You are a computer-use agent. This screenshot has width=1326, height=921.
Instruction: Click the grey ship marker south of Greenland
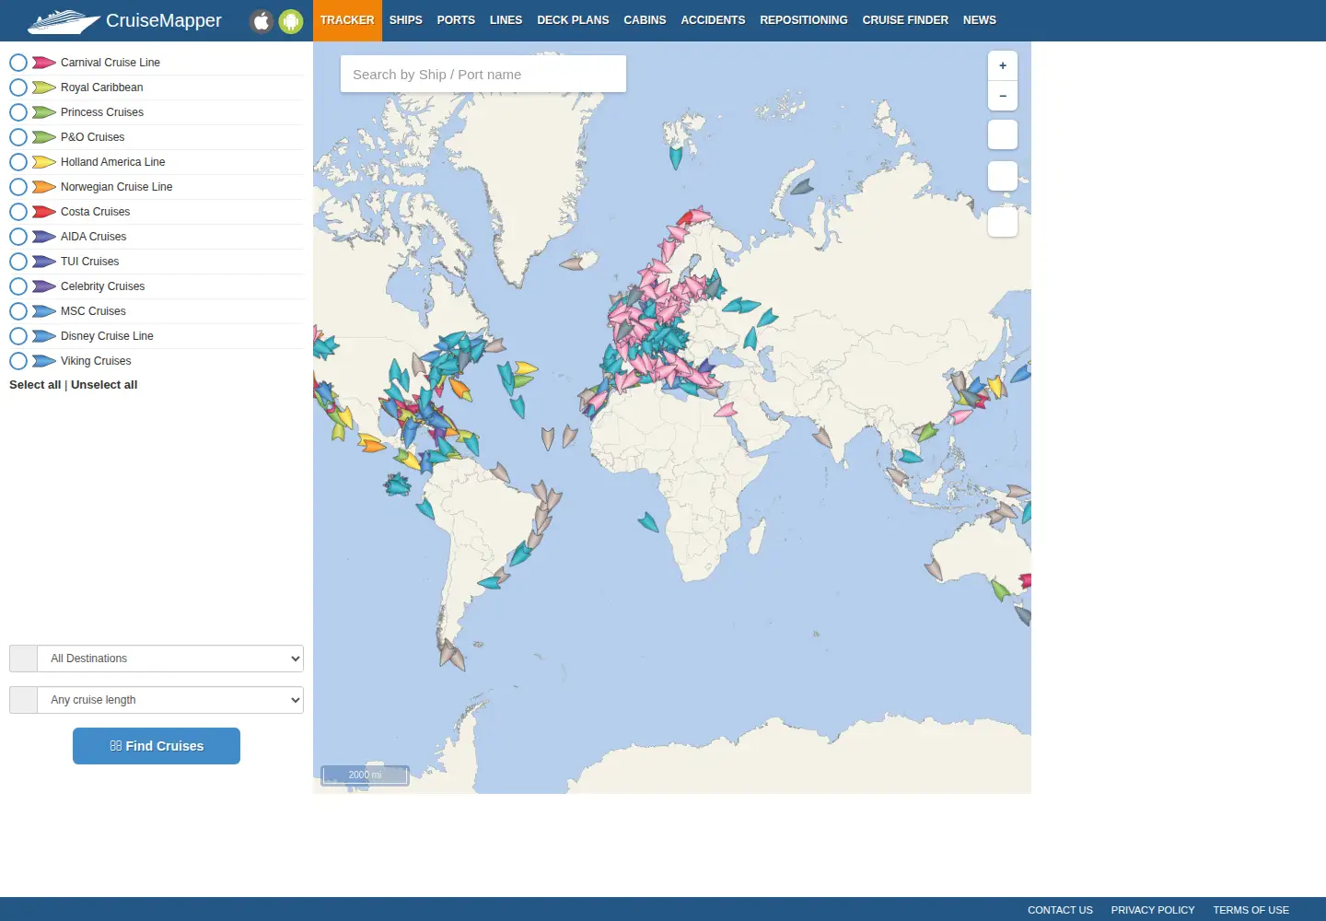(573, 263)
